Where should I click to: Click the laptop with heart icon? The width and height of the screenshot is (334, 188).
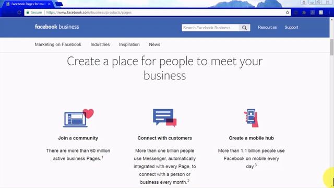tap(78, 118)
